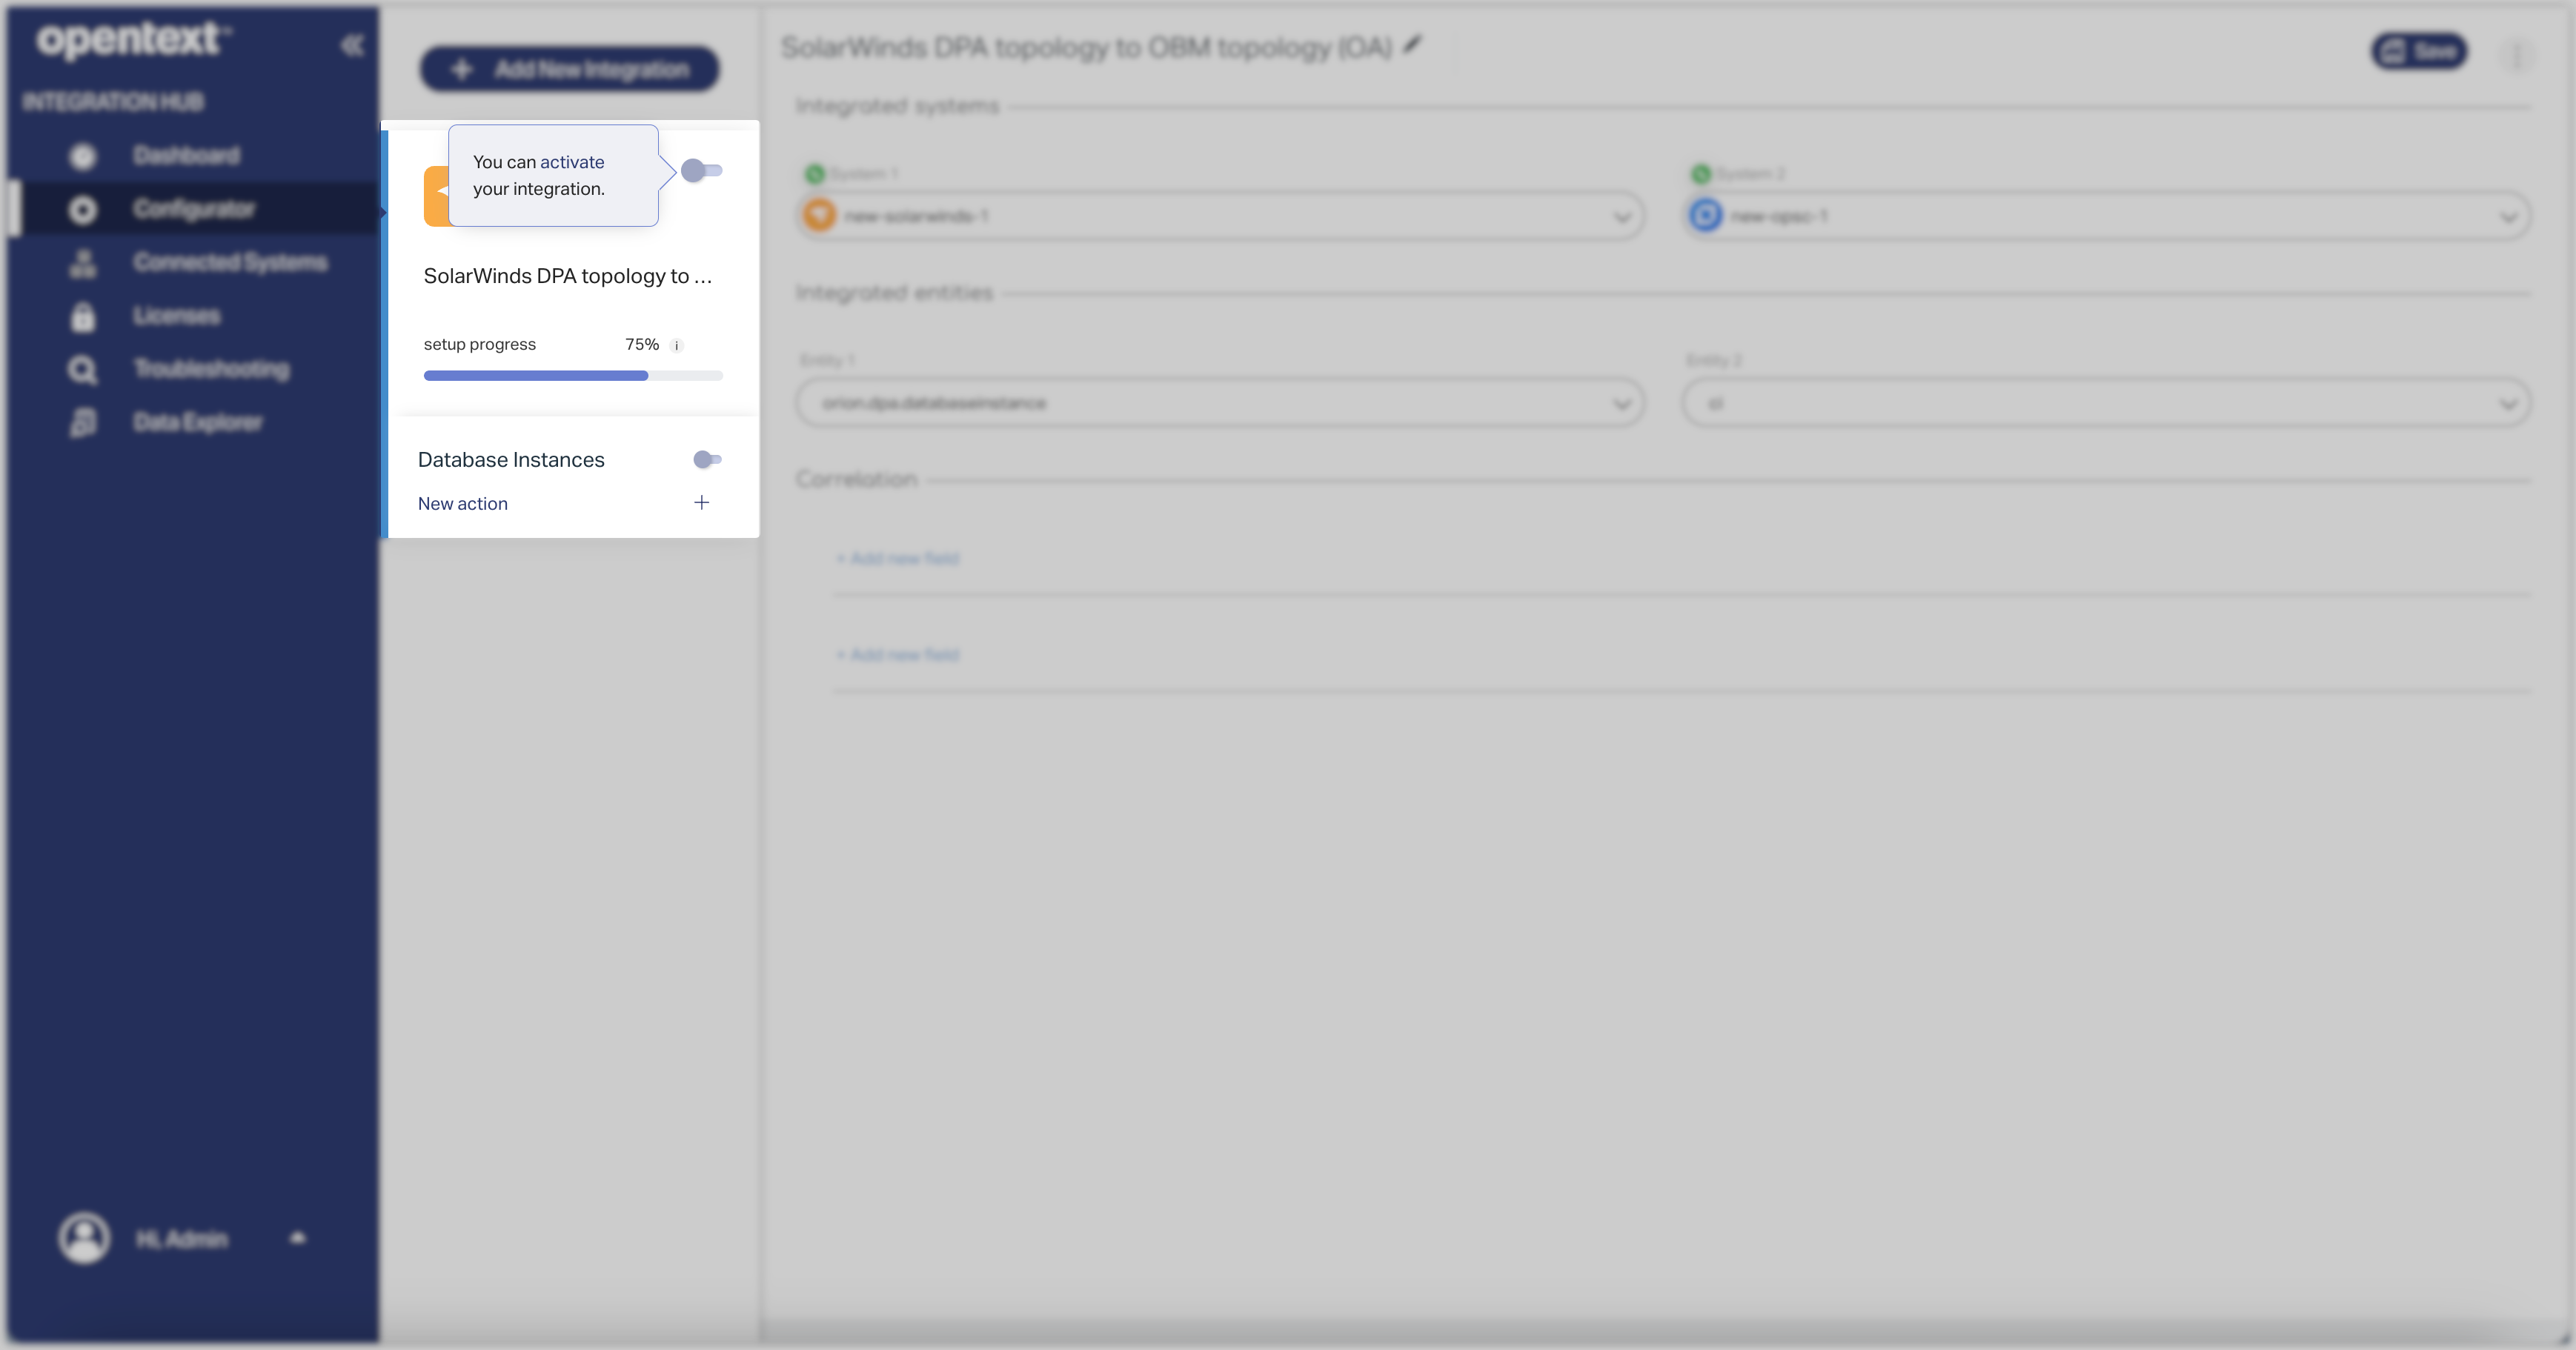Go to Dashboard menu item

coord(187,156)
